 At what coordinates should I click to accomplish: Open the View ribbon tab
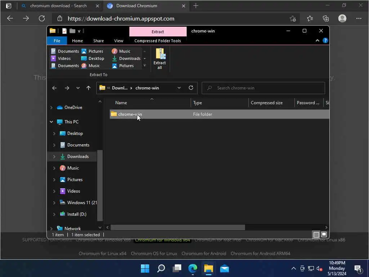tap(119, 41)
